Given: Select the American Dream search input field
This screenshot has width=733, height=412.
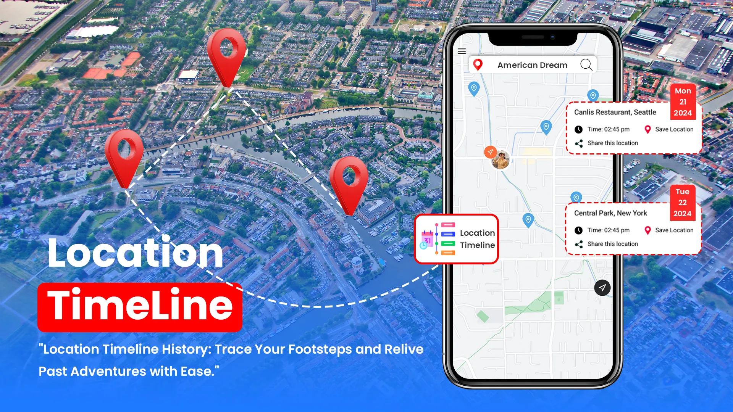Looking at the screenshot, I should pyautogui.click(x=532, y=64).
